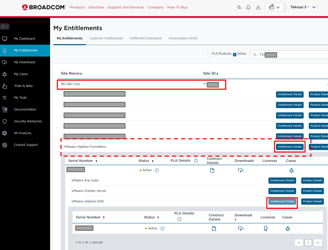
Task: Click the header download tray icon
Action: (x=258, y=7)
